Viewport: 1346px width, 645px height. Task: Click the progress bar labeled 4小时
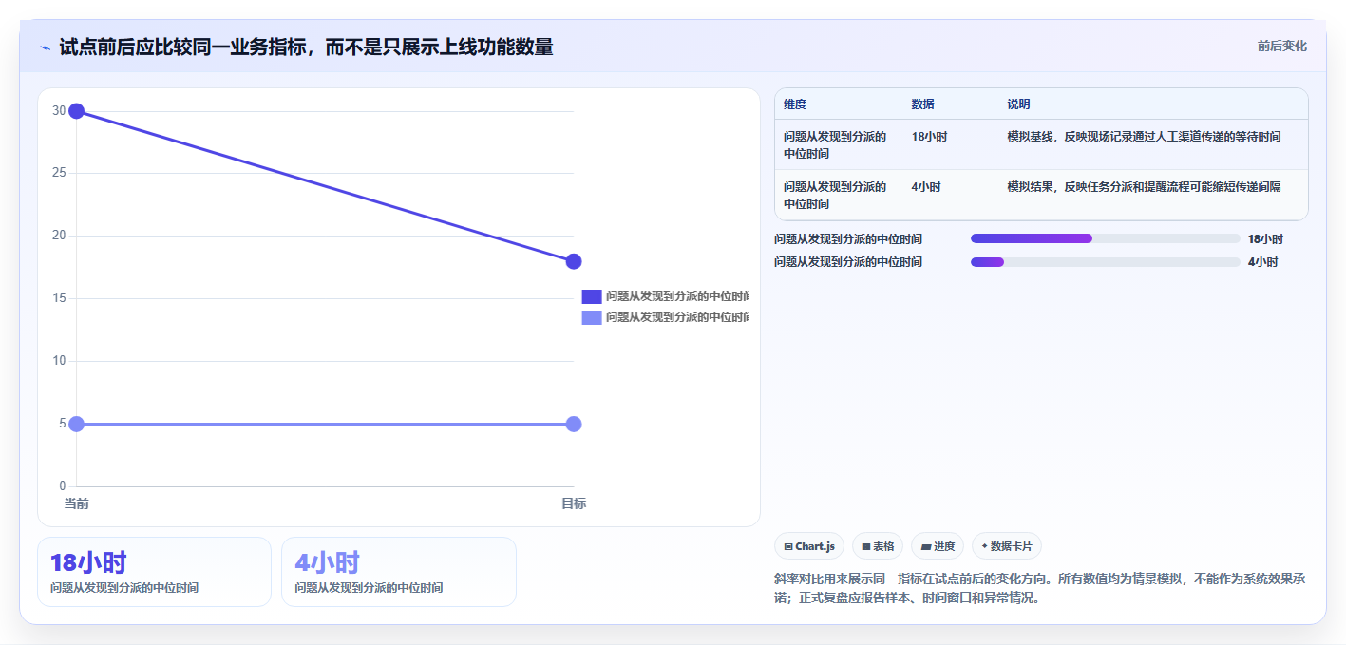coord(1106,262)
